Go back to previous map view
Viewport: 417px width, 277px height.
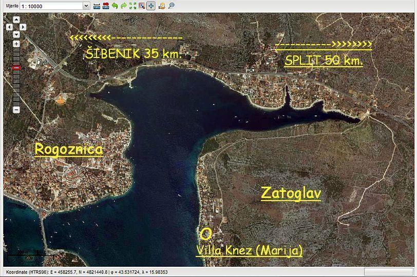coord(115,6)
